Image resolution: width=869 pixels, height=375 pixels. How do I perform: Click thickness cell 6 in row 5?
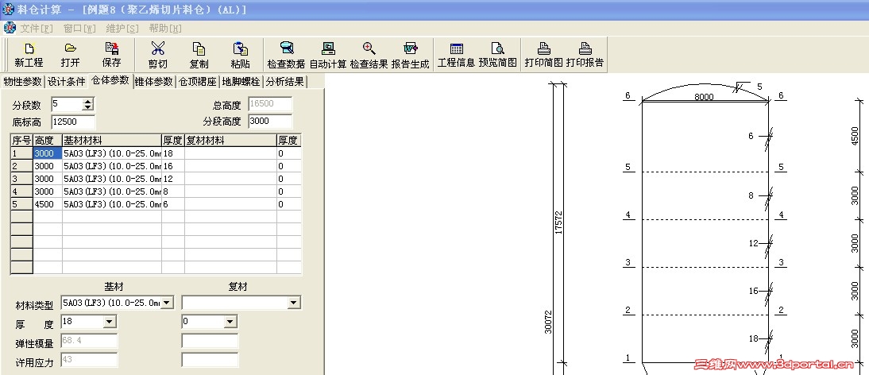[x=173, y=204]
